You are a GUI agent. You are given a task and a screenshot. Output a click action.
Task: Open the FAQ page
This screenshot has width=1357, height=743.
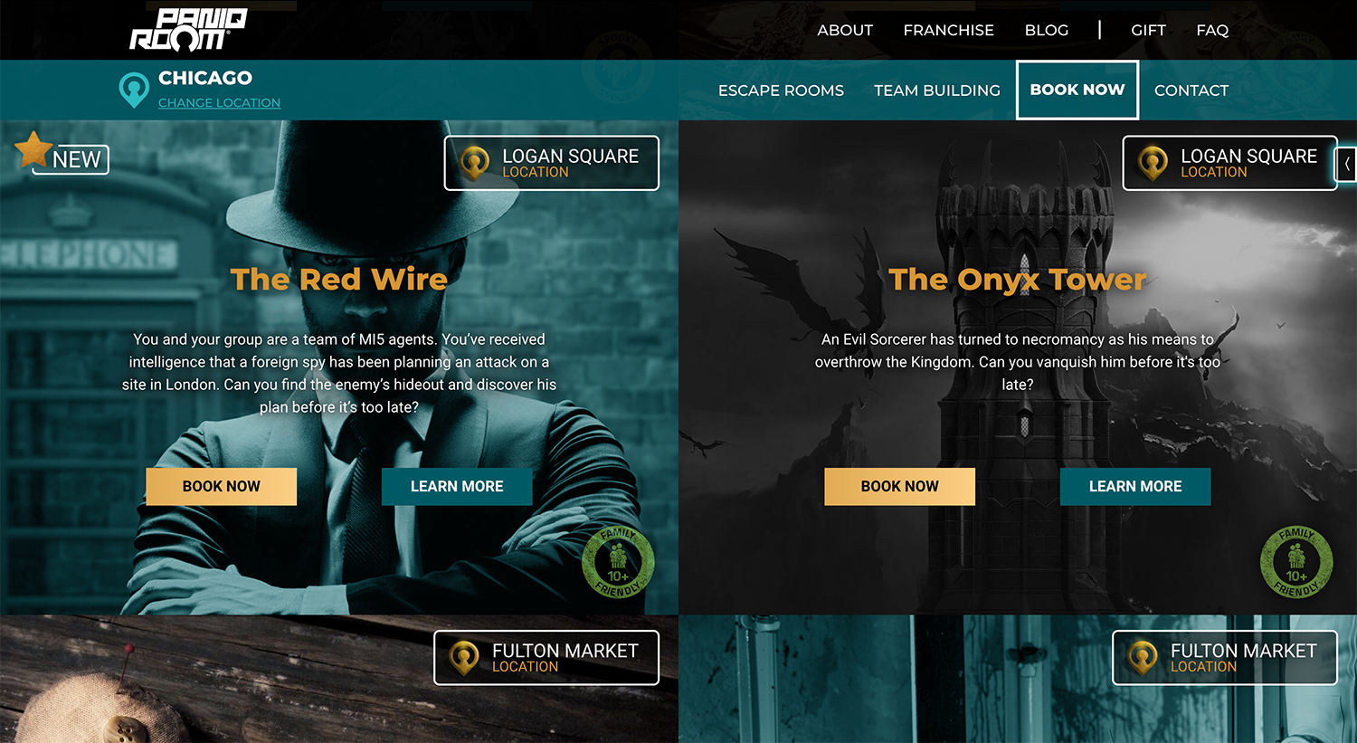[1212, 30]
